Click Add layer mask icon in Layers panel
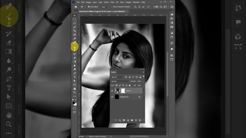Image resolution: width=246 pixels, height=138 pixels. pos(124,120)
